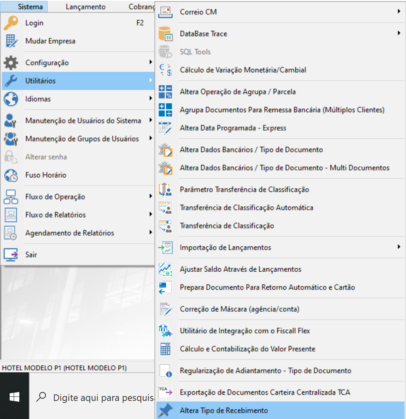The image size is (406, 419).
Task: Expand Manutenção de Grupos de Usuários arrow
Action: coord(150,138)
